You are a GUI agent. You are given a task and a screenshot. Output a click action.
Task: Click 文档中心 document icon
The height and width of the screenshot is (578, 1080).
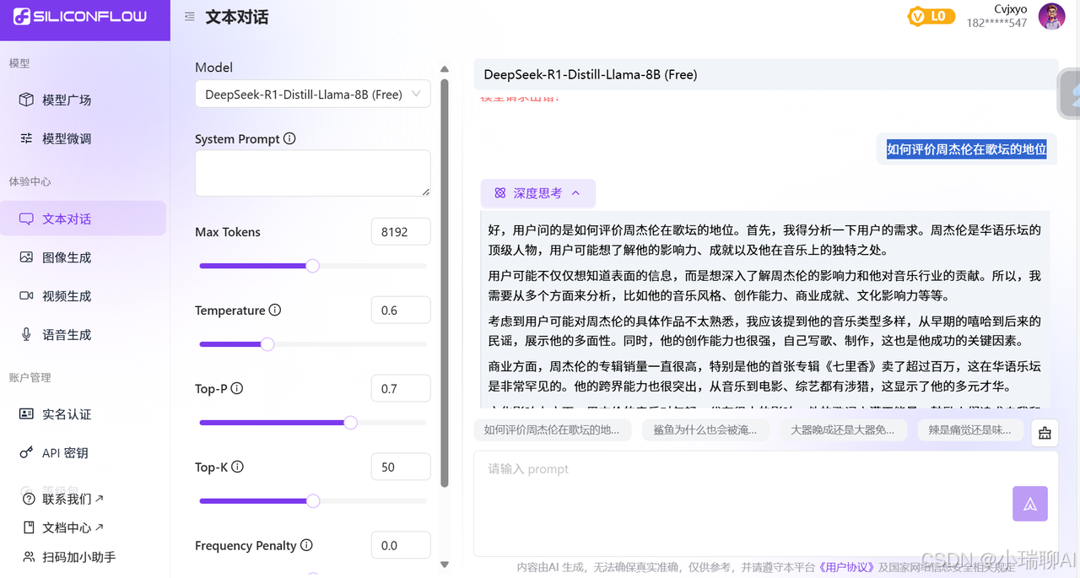[x=30, y=527]
